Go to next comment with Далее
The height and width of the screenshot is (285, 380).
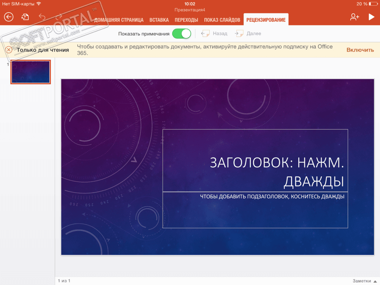coord(248,33)
